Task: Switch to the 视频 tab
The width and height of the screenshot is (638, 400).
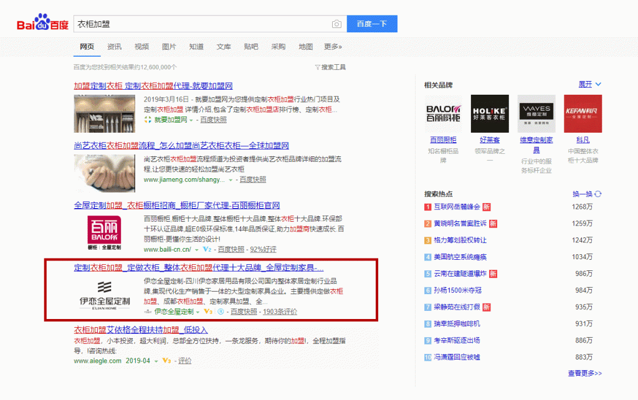Action: click(x=141, y=47)
